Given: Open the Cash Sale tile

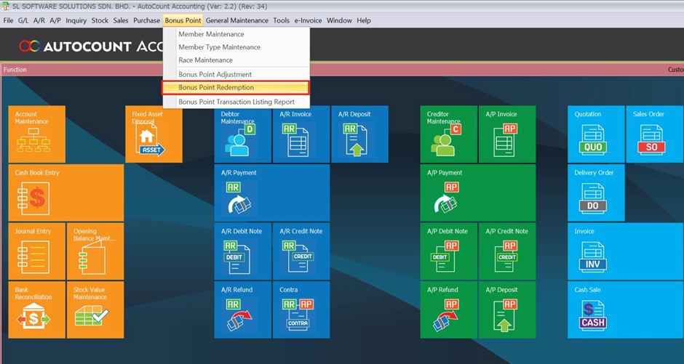Looking at the screenshot, I should tap(595, 310).
